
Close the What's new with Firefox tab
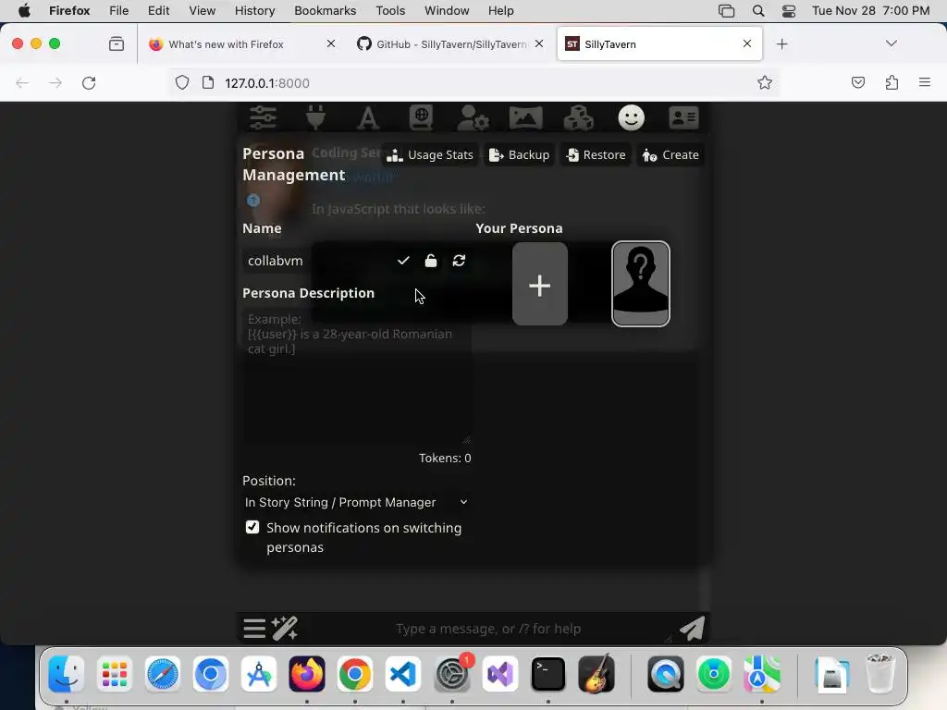pos(331,43)
